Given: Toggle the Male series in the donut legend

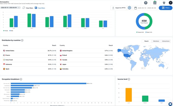Looking at the screenshot, I should [149, 32].
